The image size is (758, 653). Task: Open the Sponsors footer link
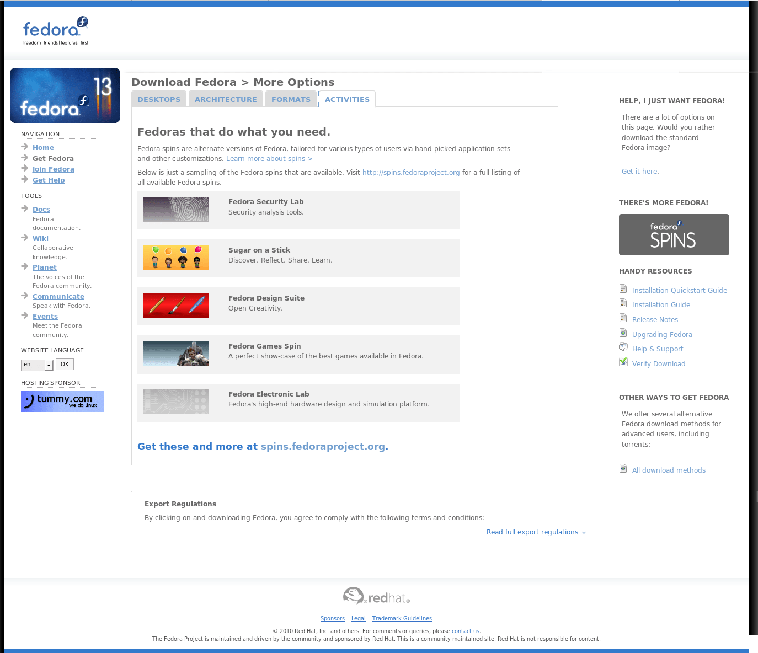[x=333, y=619]
